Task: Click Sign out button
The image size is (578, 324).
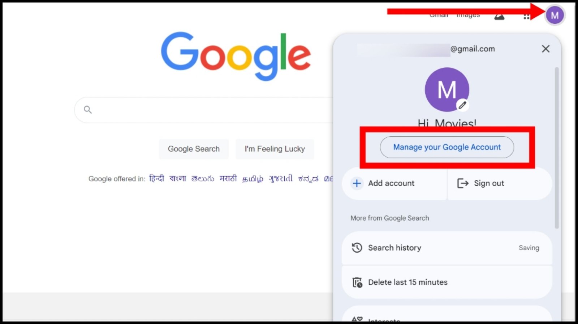Action: tap(500, 183)
